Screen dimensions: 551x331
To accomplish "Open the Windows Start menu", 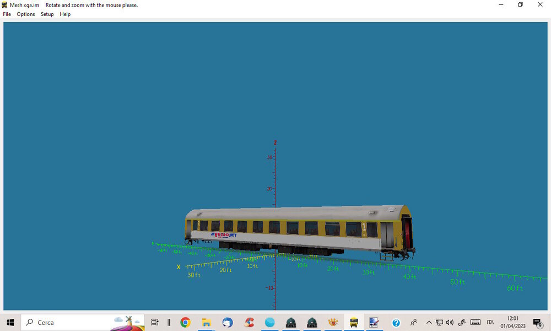I will click(10, 322).
